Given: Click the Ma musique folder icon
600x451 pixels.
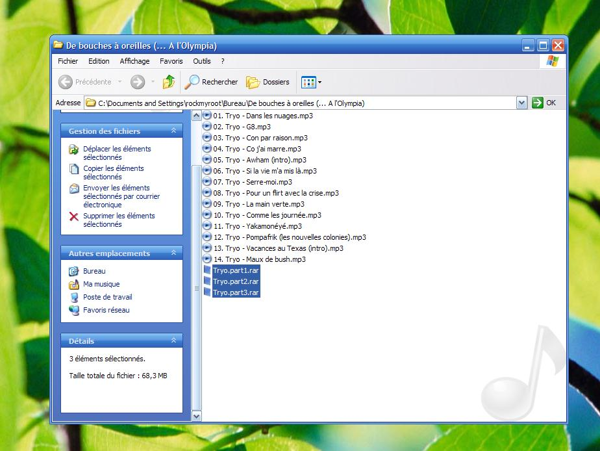Looking at the screenshot, I should tap(74, 284).
